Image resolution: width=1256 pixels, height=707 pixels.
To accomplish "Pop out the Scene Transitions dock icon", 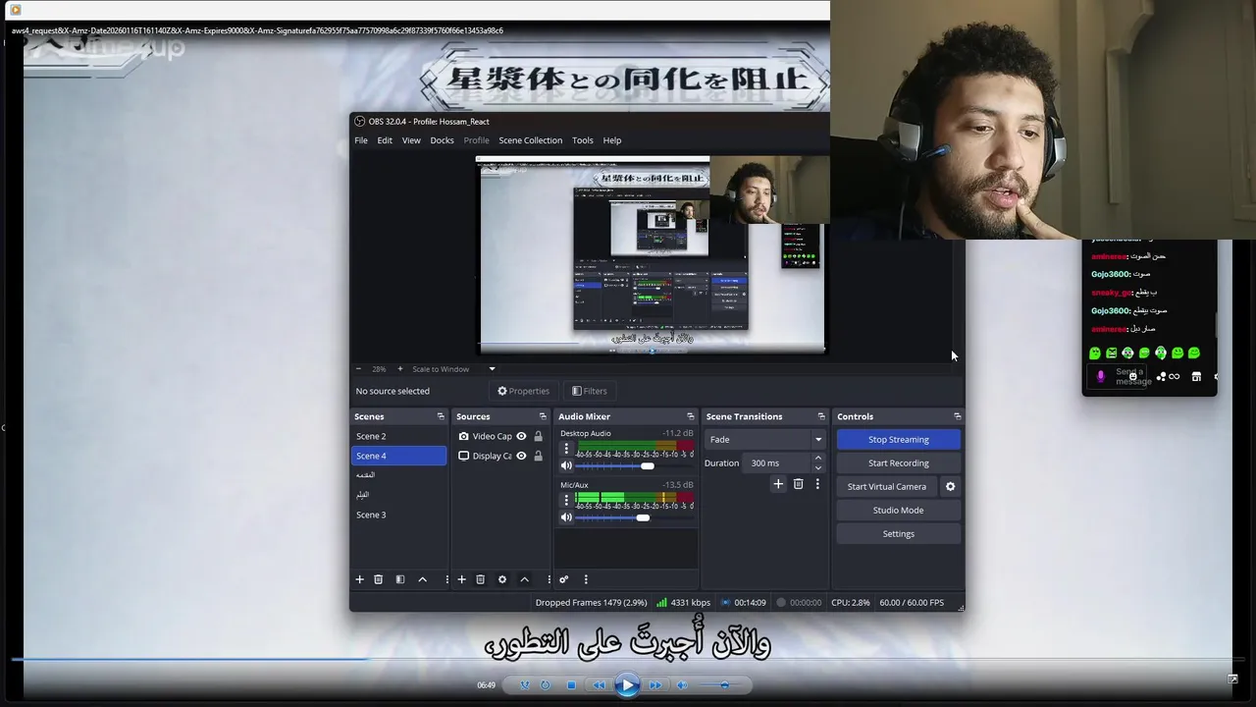I will coord(821,416).
